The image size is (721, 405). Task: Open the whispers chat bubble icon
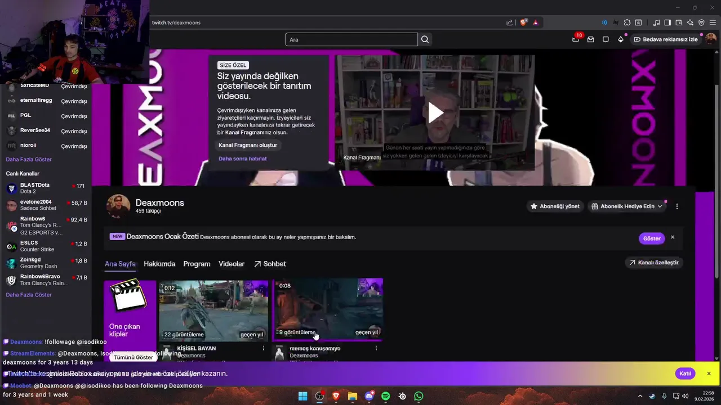pos(606,39)
